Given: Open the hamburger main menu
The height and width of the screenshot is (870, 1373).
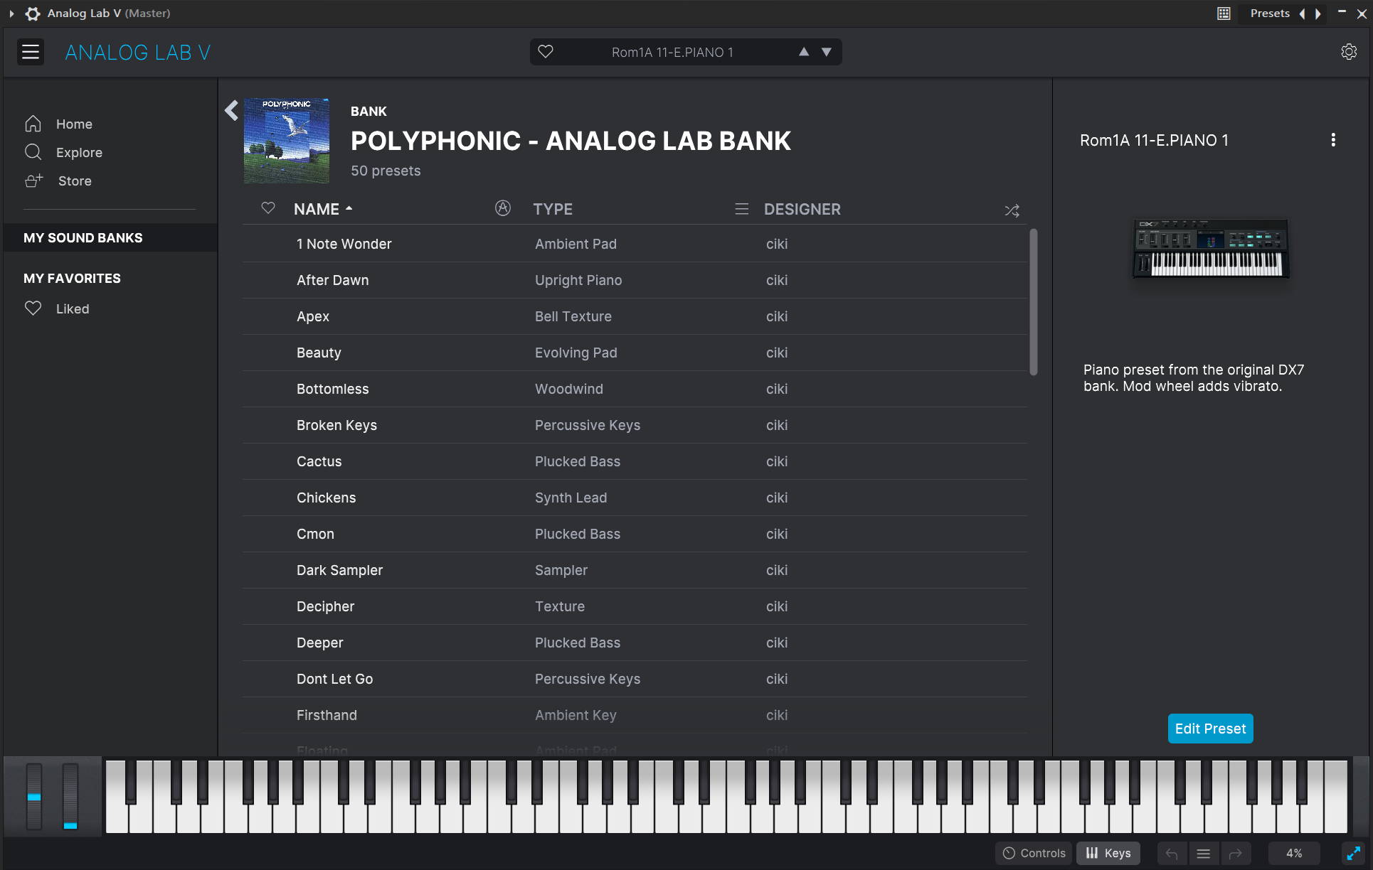Looking at the screenshot, I should (x=31, y=52).
